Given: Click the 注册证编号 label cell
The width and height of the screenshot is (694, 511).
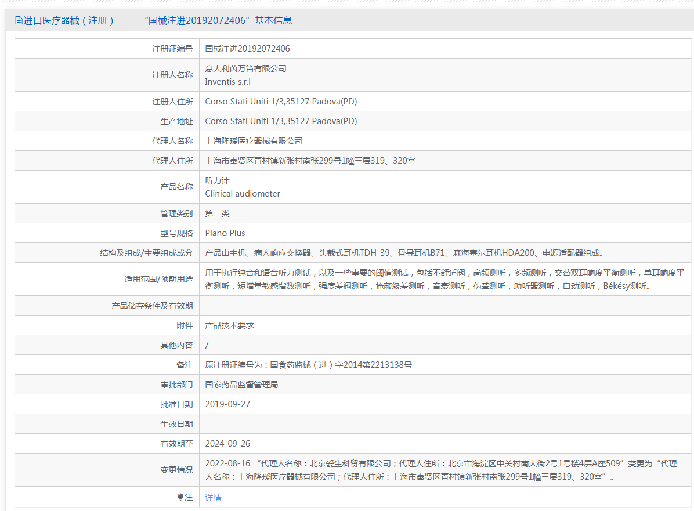Looking at the screenshot, I should point(107,49).
